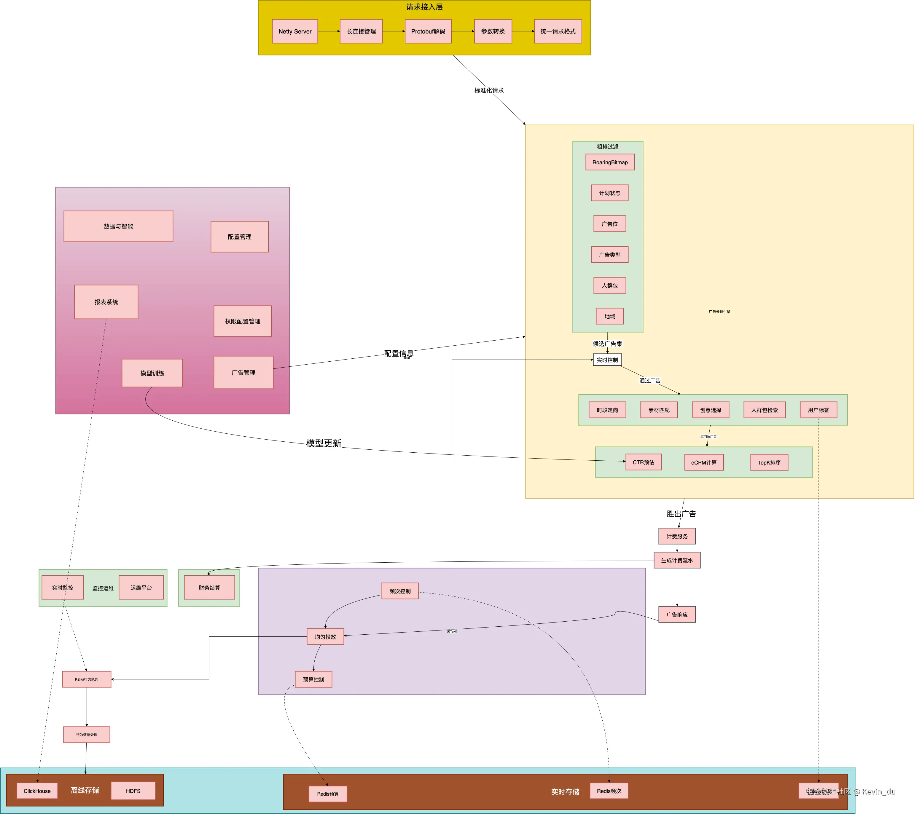Select the eCPM计算 node
914x814 pixels.
(704, 462)
